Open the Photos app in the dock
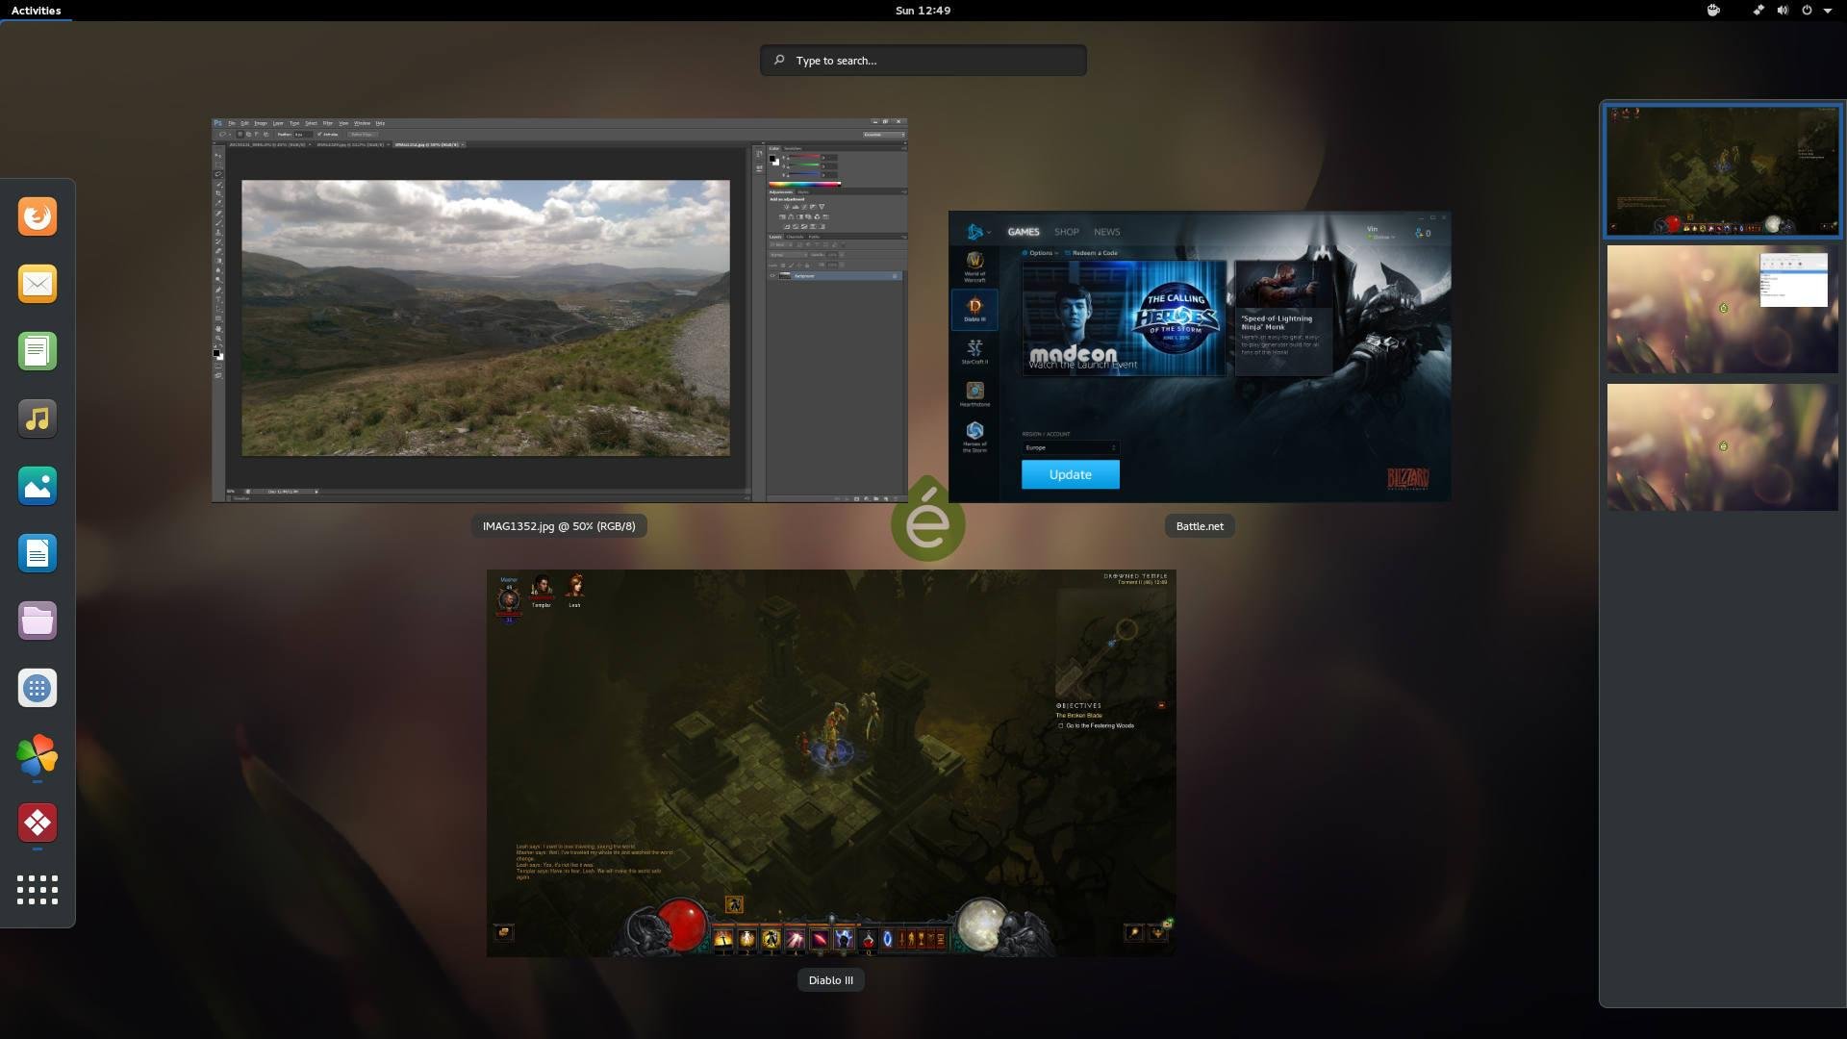Image resolution: width=1847 pixels, height=1039 pixels. point(38,486)
